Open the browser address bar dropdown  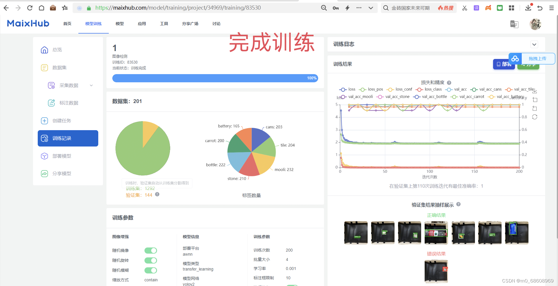pos(371,8)
